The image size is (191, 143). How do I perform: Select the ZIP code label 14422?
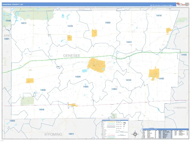[x=129, y=42]
